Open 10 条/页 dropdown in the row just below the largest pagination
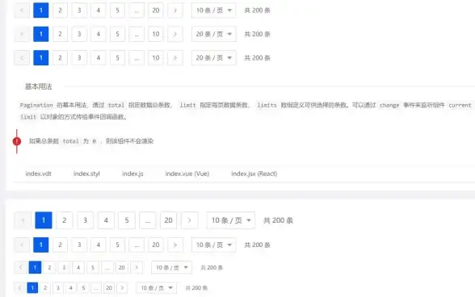 pos(213,245)
